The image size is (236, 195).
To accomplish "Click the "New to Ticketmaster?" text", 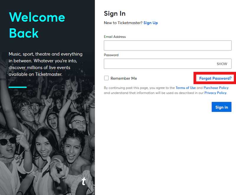I will tap(123, 23).
